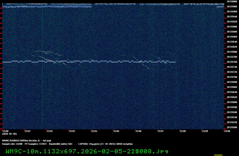Select the 28125580 frequency label
This screenshot has width=239, height=156.
click(x=232, y=107)
